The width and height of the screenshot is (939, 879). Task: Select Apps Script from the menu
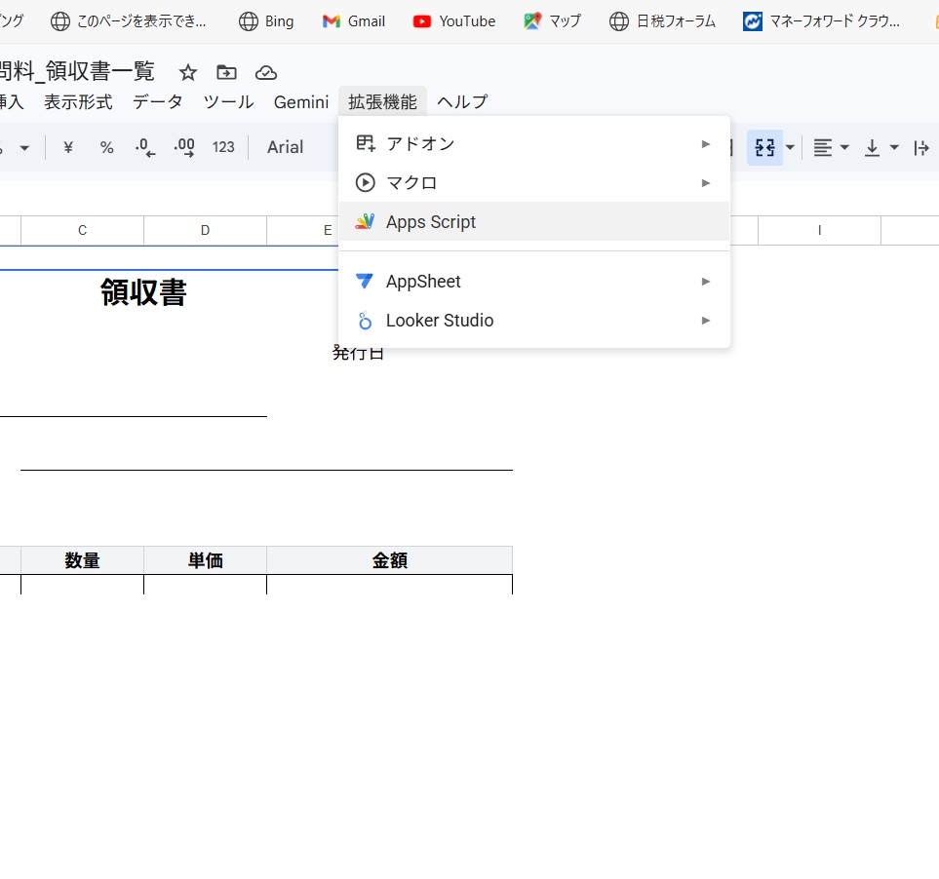click(x=431, y=221)
